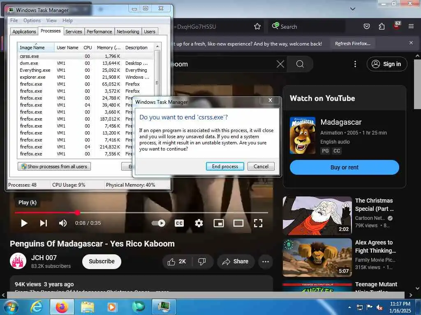
Task: Open Windows Explorer folder on taskbar
Action: click(x=88, y=307)
